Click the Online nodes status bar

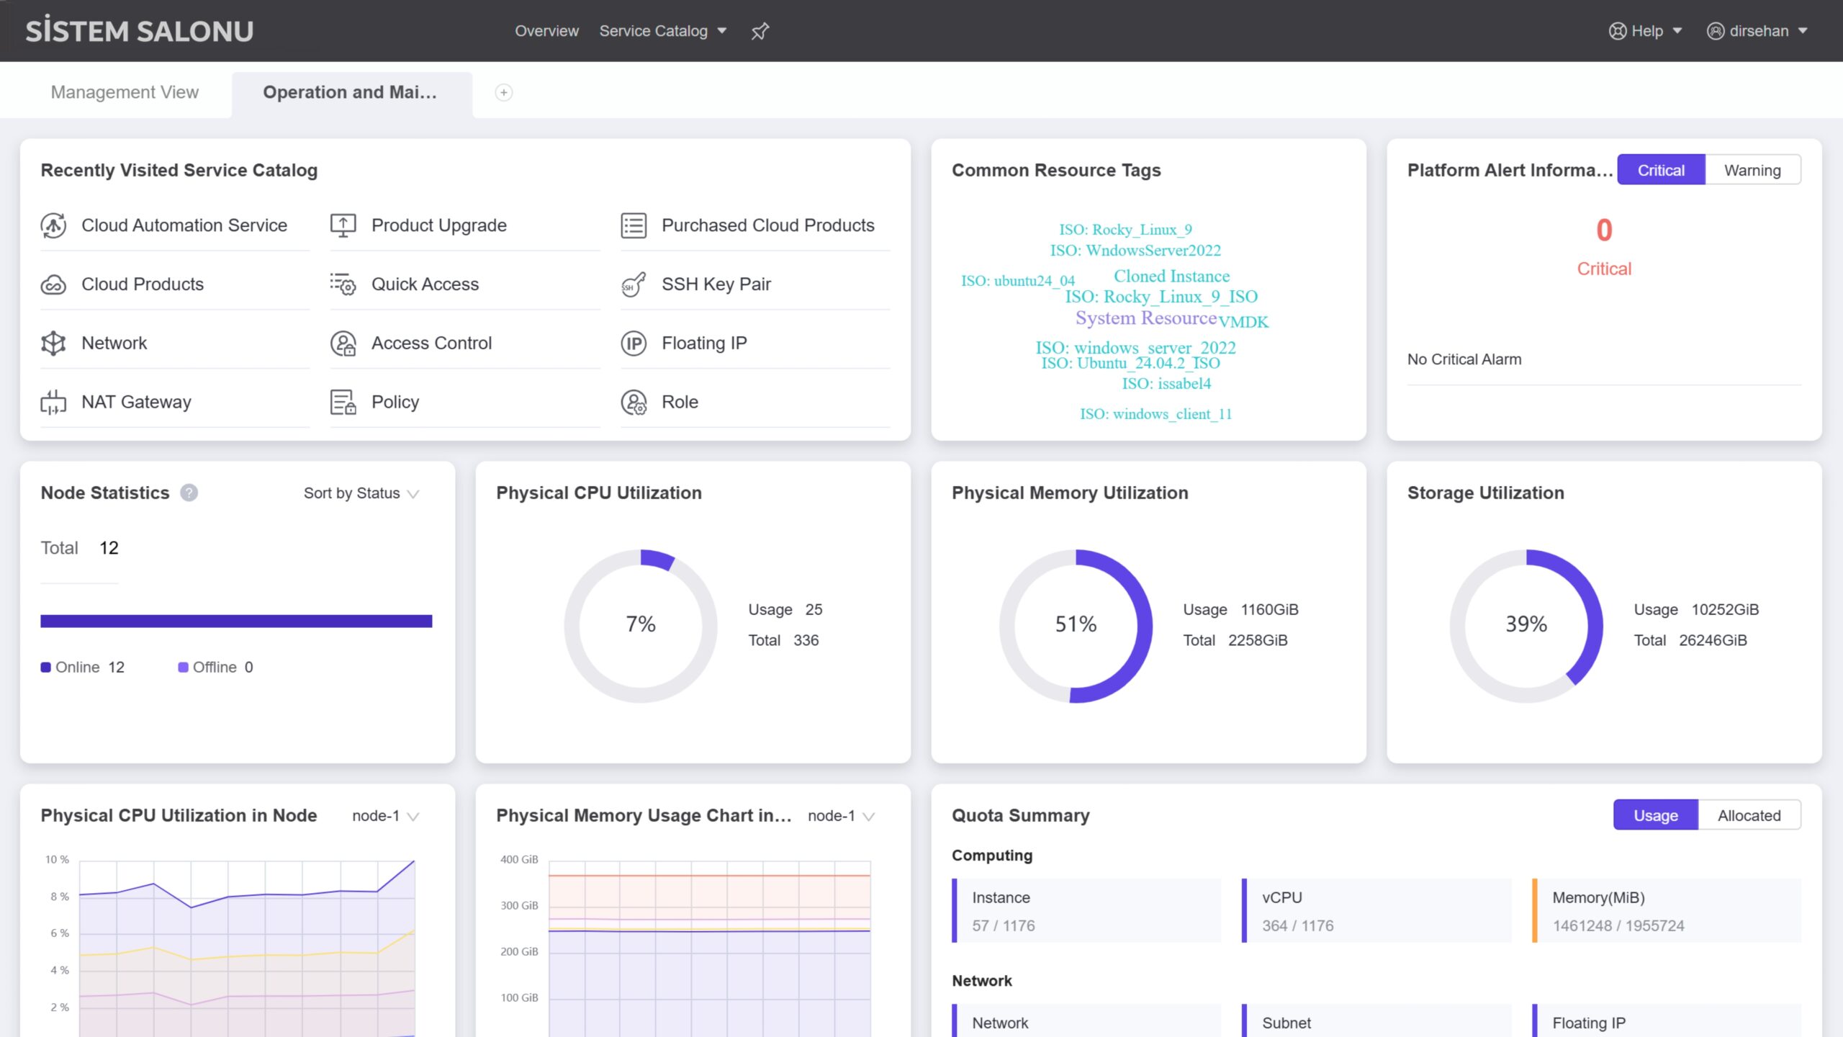coord(236,621)
